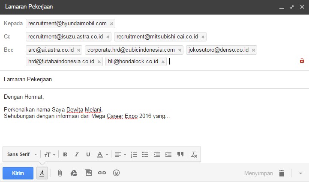The image size is (309, 182).
Task: Insert file using the Google Drive icon
Action: [74, 173]
